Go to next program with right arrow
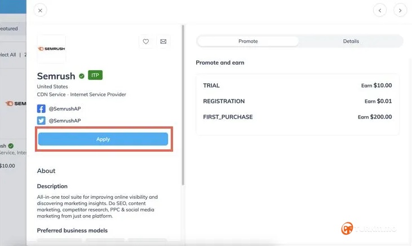Screen dimensions: 412x246 pyautogui.click(x=400, y=11)
